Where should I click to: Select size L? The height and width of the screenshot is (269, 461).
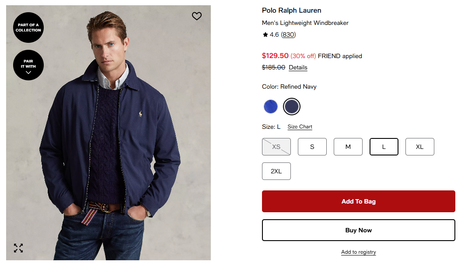(x=384, y=147)
